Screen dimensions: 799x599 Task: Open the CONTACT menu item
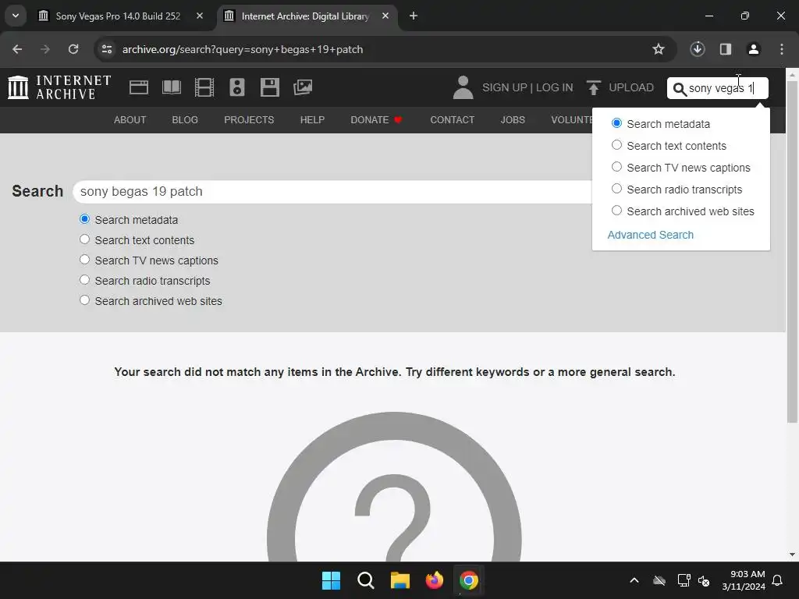(x=452, y=119)
